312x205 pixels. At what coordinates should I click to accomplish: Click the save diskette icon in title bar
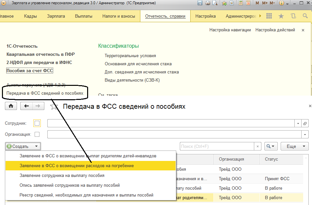pos(200,3)
